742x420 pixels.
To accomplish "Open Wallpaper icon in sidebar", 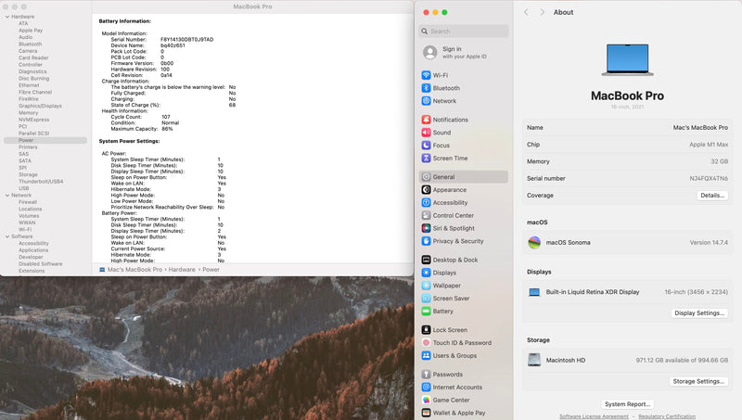I will tap(426, 286).
